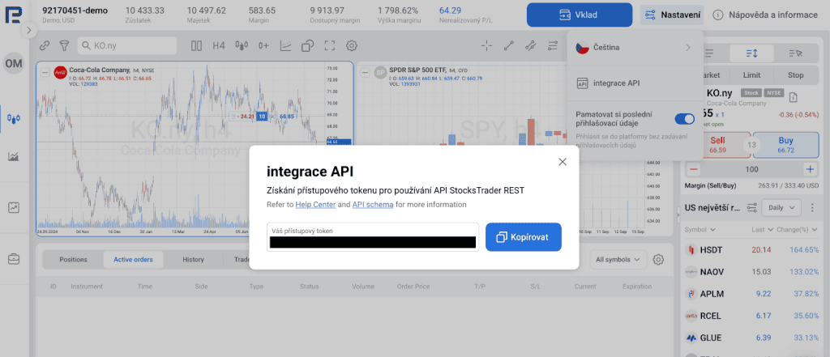The height and width of the screenshot is (357, 830).
Task: Sell Coca-Cola at 66.59
Action: [x=717, y=145]
